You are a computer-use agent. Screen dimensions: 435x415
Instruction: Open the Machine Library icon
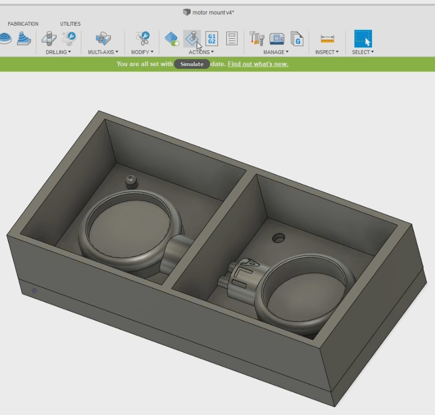click(x=277, y=39)
